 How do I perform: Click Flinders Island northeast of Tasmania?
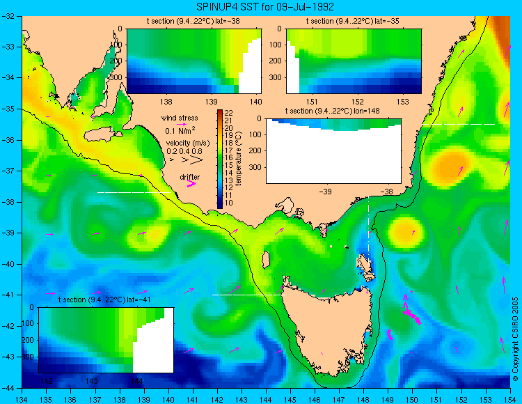pyautogui.click(x=365, y=265)
